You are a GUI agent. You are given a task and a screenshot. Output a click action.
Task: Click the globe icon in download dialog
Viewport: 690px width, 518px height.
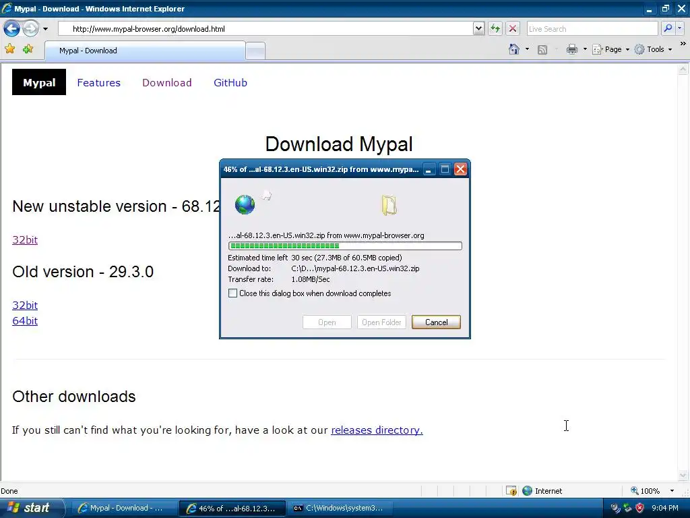coord(245,205)
